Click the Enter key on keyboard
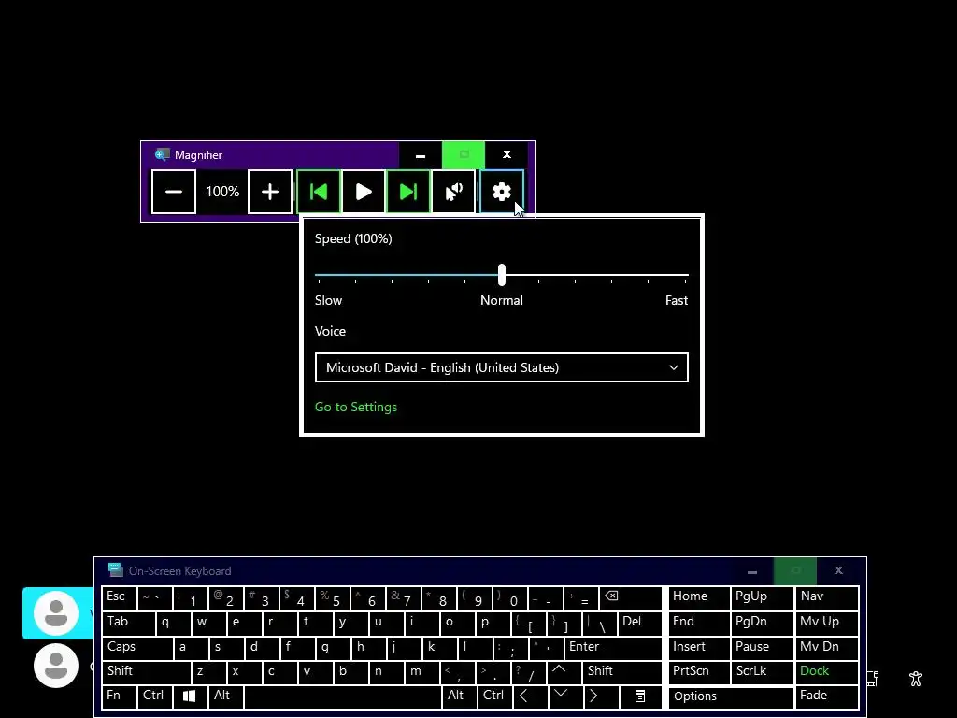957x718 pixels. point(613,648)
